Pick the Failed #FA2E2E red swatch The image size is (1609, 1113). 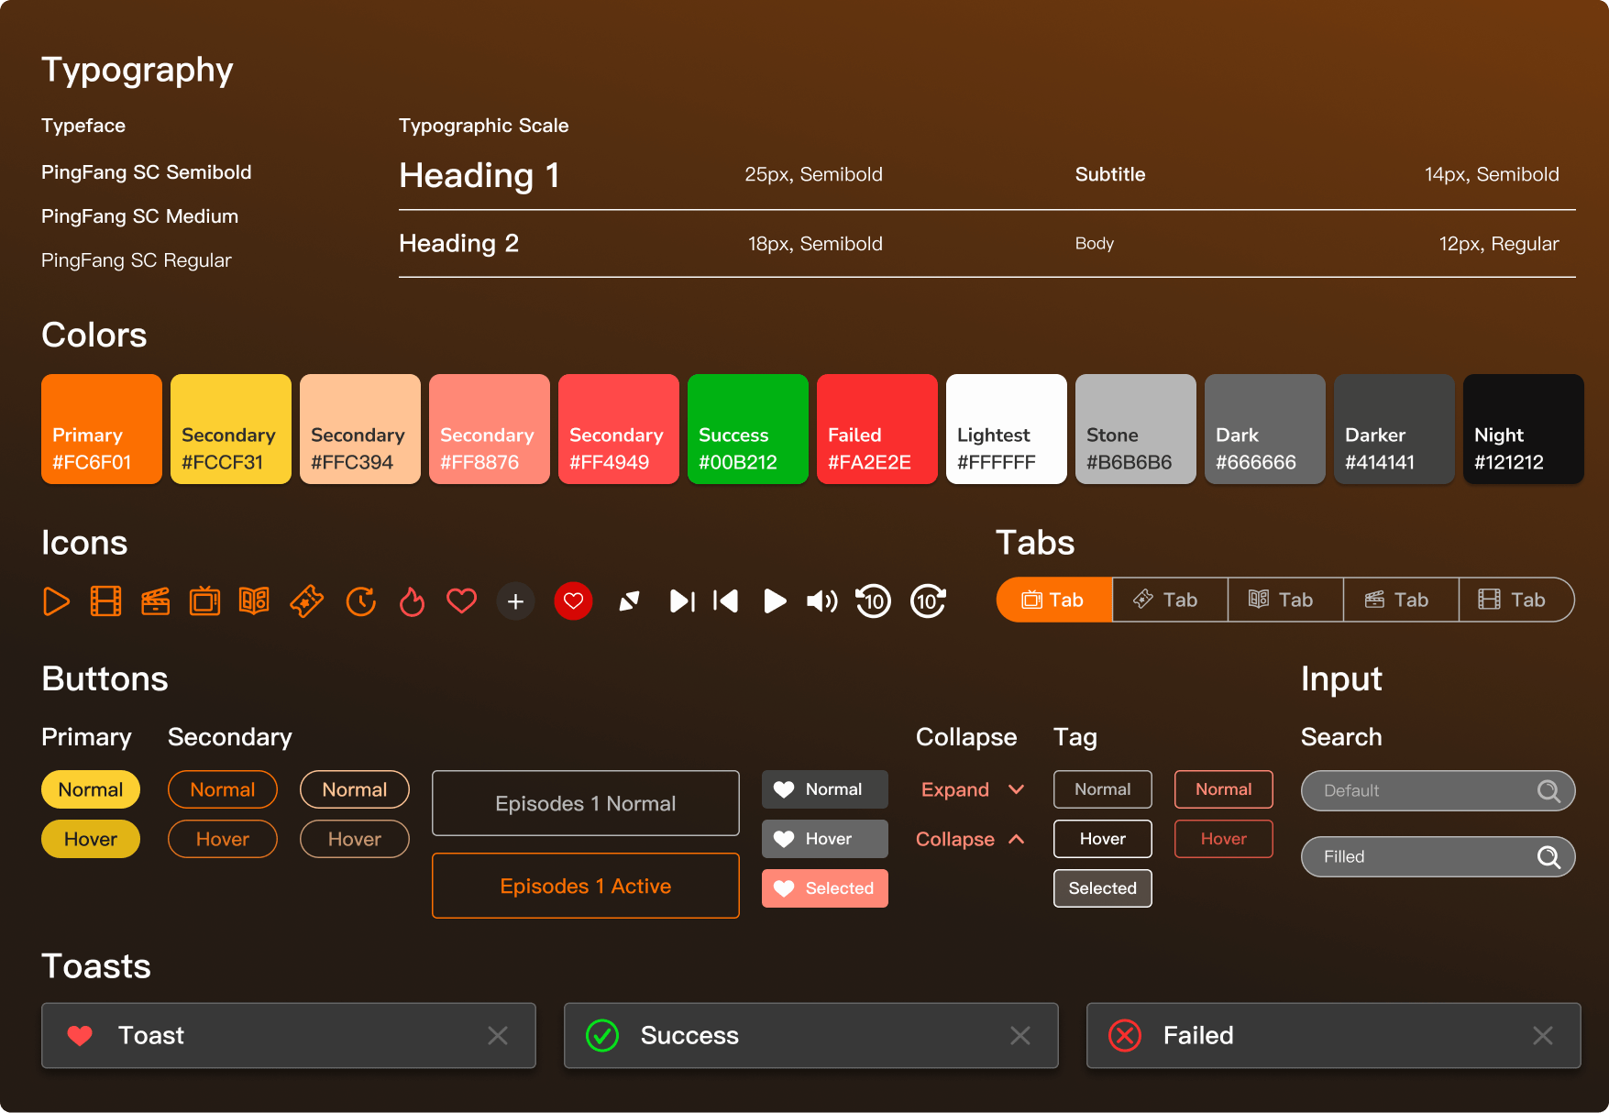coord(877,429)
